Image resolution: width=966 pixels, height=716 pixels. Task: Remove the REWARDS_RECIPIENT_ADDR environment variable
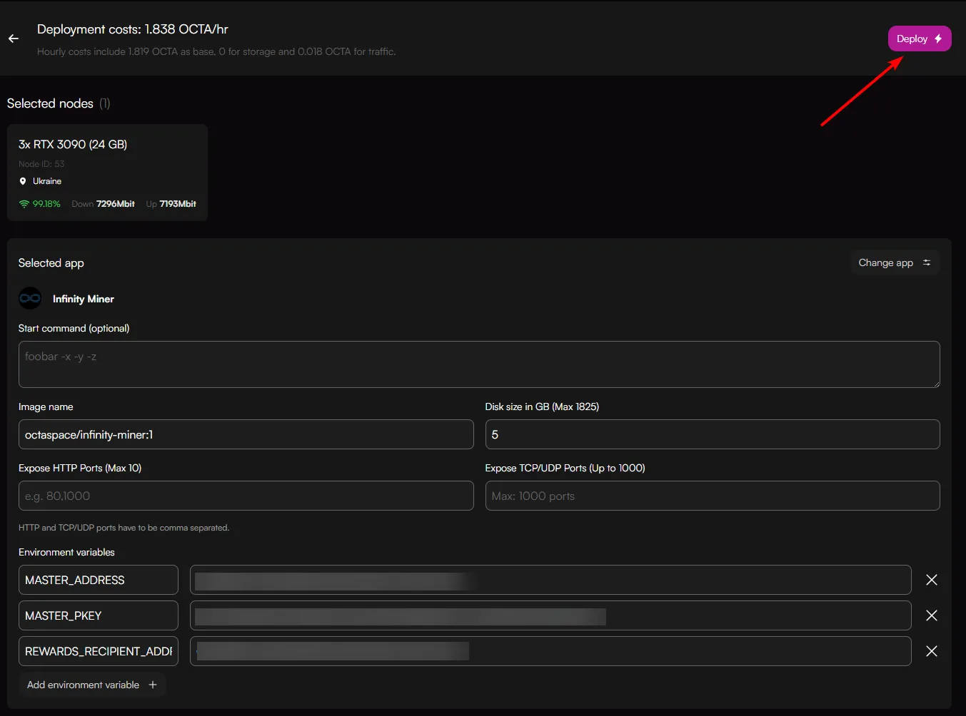(932, 651)
